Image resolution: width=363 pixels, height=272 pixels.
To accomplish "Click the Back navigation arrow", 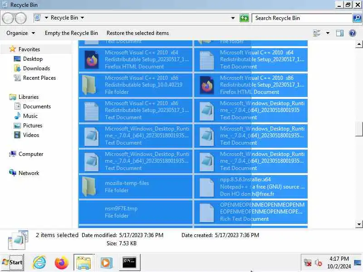I will tap(8, 18).
